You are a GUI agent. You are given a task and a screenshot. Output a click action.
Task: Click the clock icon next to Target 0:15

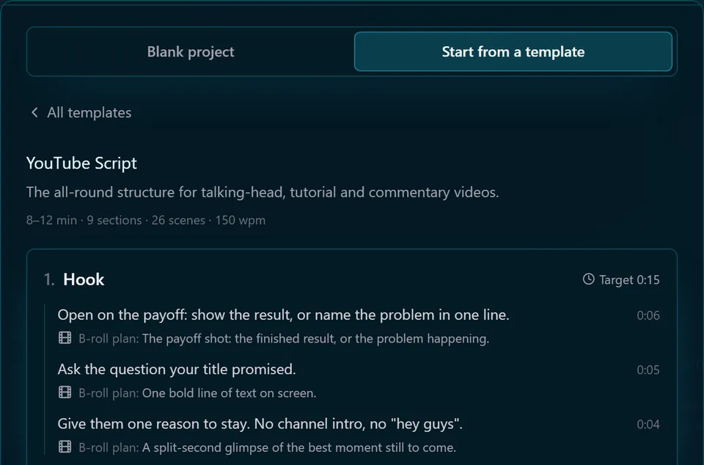(x=588, y=279)
